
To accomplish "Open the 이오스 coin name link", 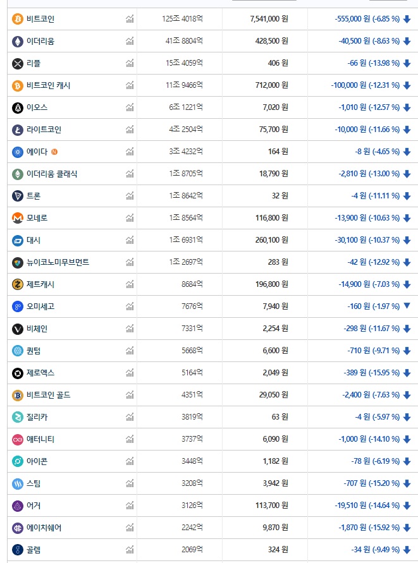I will (37, 107).
